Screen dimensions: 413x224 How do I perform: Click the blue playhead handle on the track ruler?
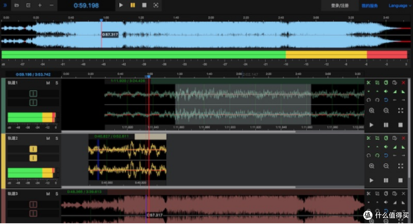click(149, 76)
